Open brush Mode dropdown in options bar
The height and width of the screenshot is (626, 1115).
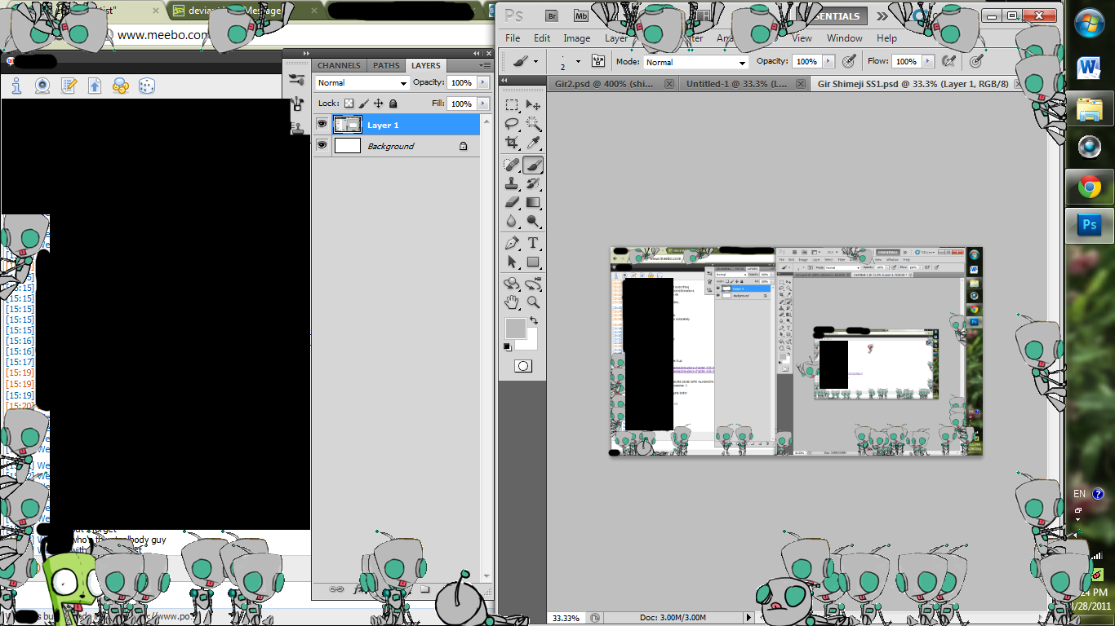coord(695,62)
